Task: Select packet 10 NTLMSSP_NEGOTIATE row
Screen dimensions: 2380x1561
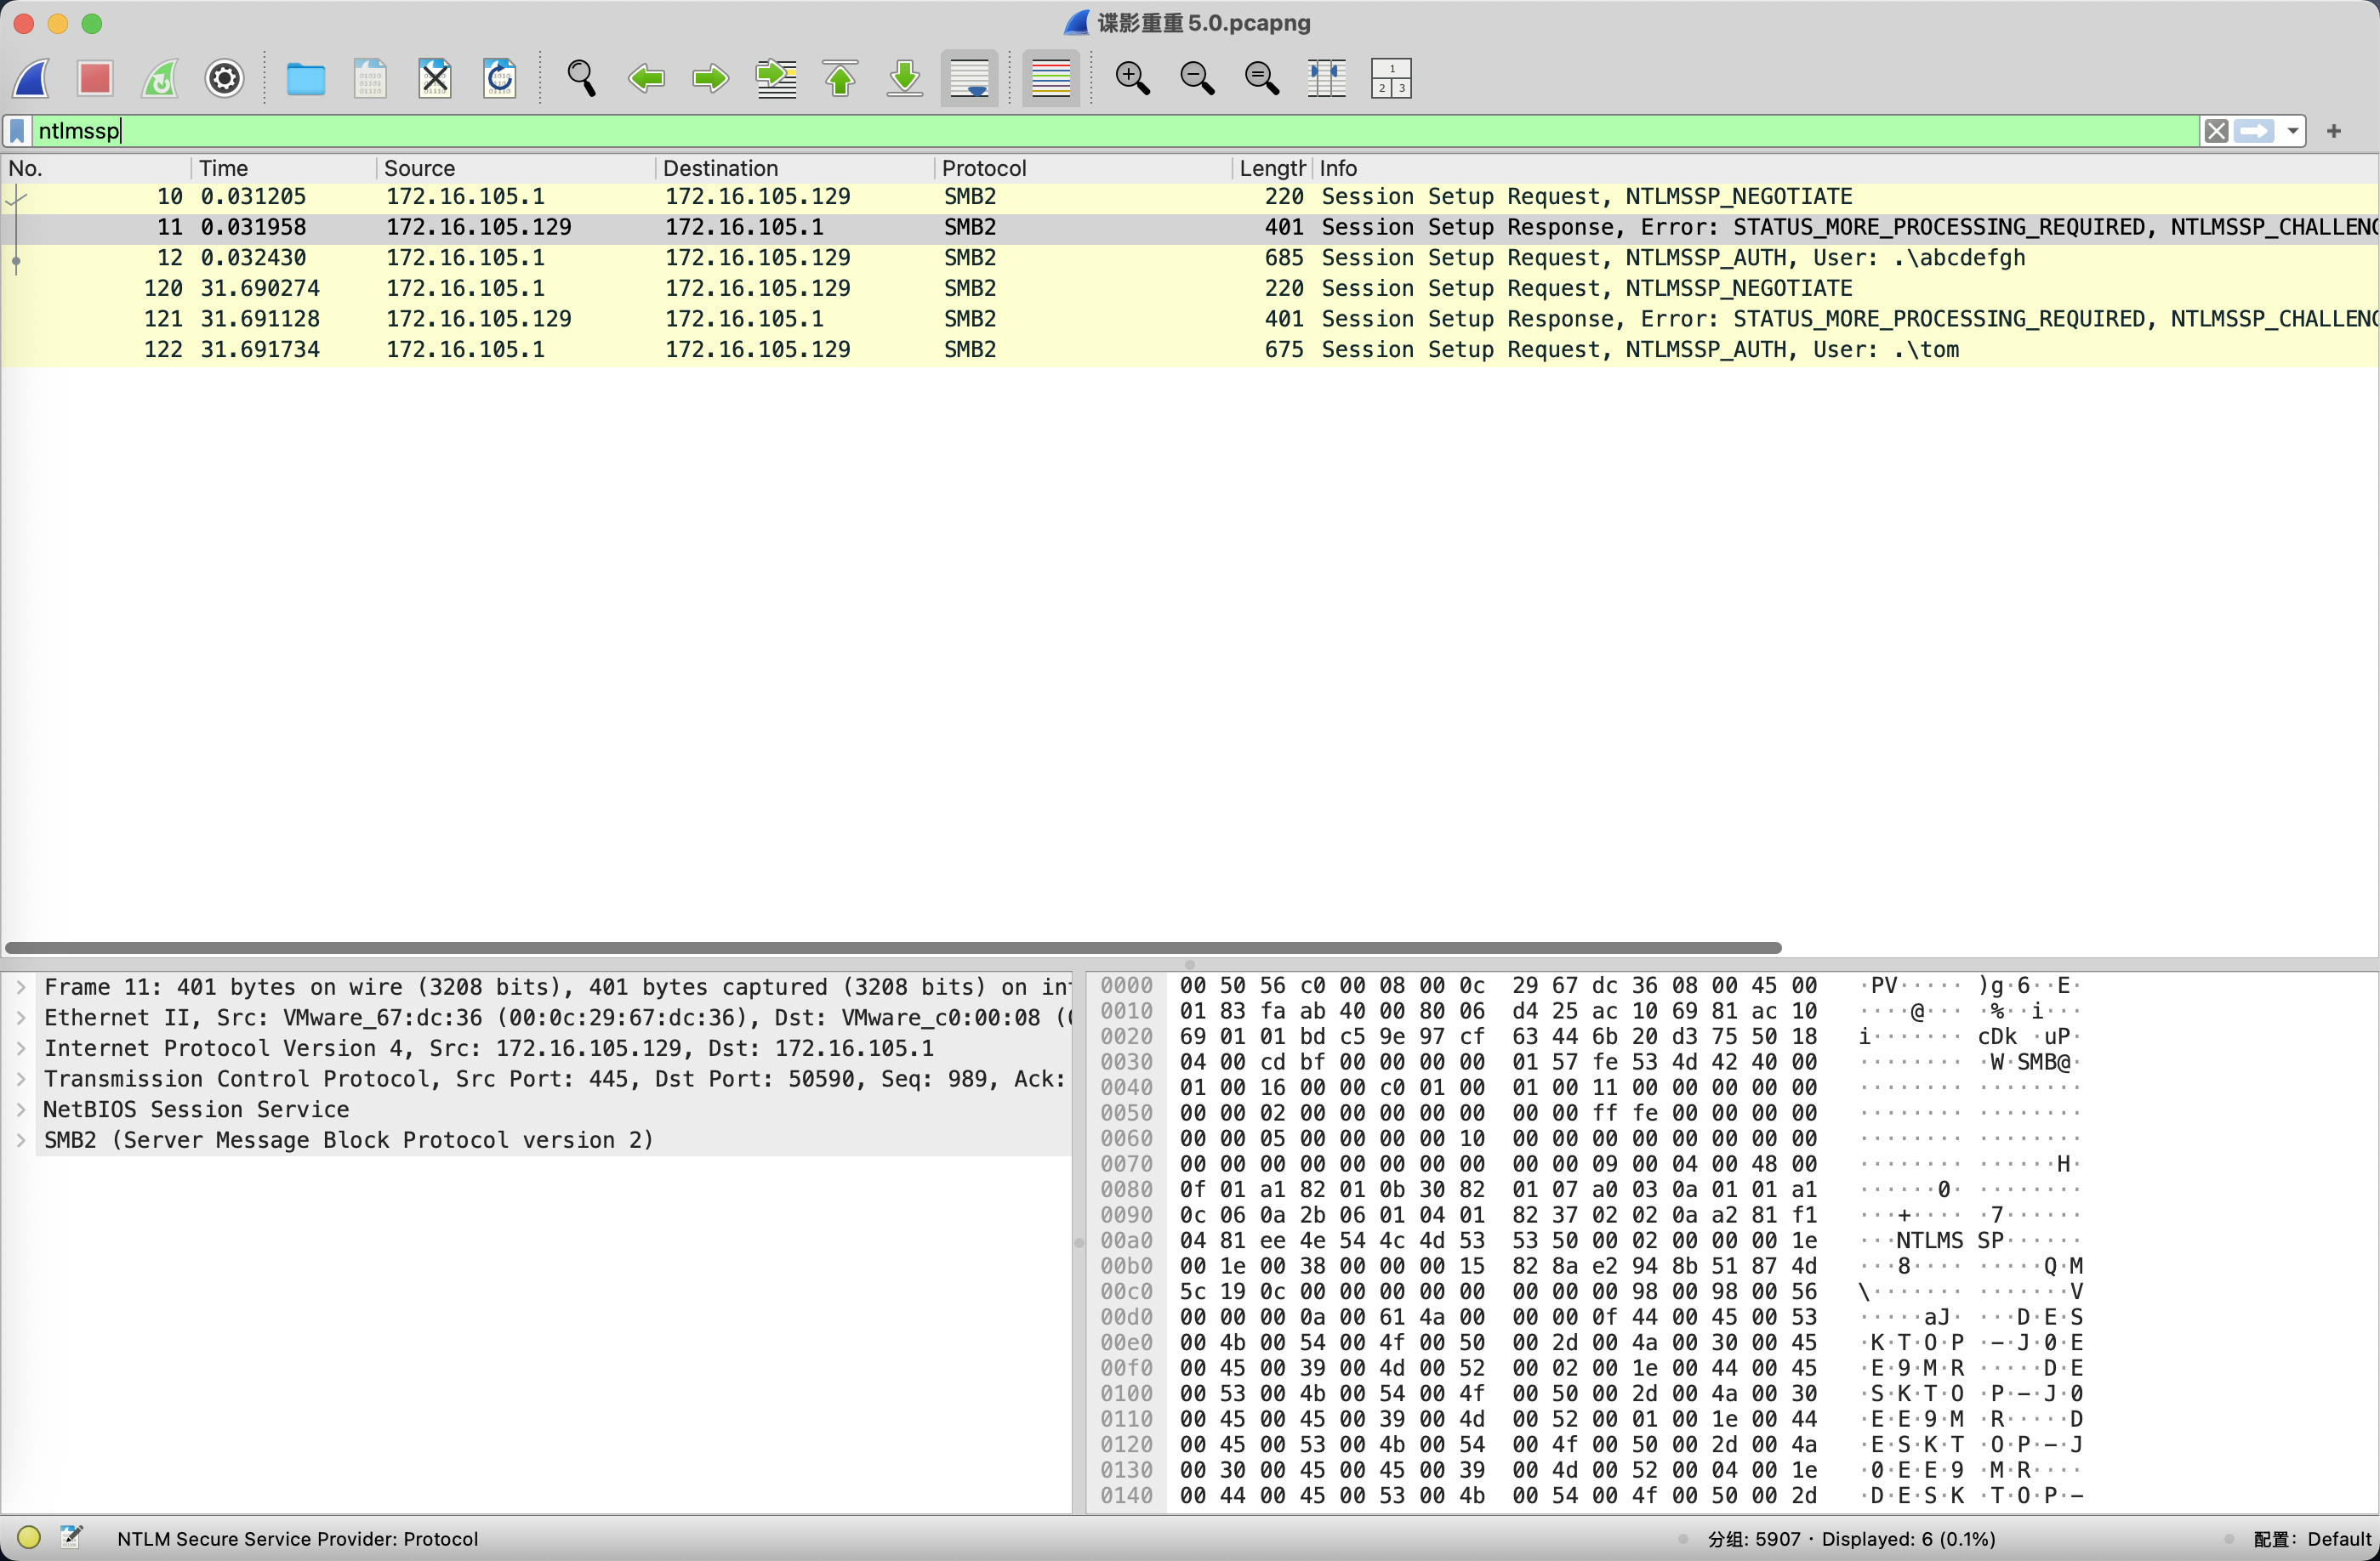Action: coord(1190,197)
